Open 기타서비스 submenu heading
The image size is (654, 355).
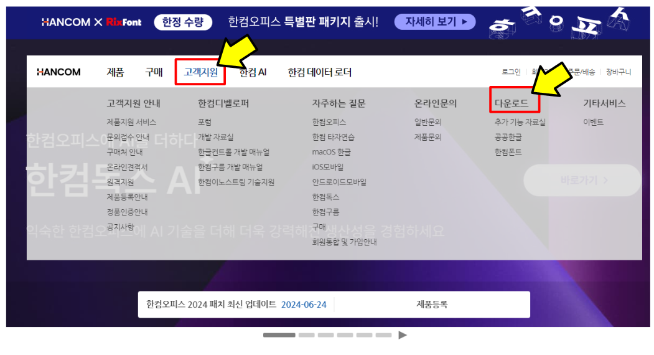coord(604,103)
